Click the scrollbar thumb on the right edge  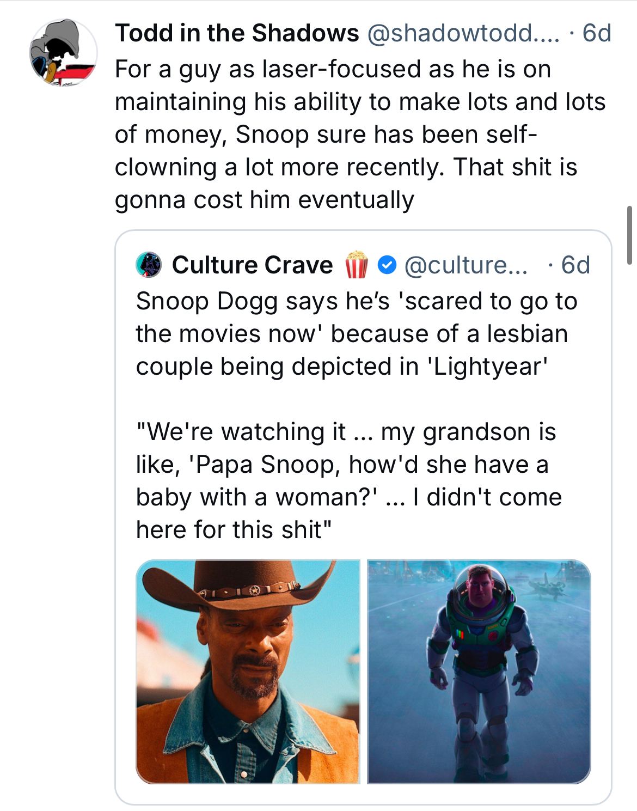pyautogui.click(x=629, y=235)
